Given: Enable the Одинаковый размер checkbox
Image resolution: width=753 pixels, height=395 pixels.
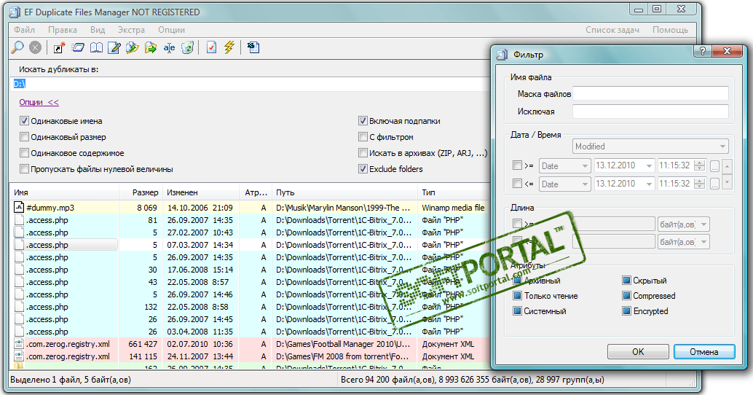Looking at the screenshot, I should 24,136.
